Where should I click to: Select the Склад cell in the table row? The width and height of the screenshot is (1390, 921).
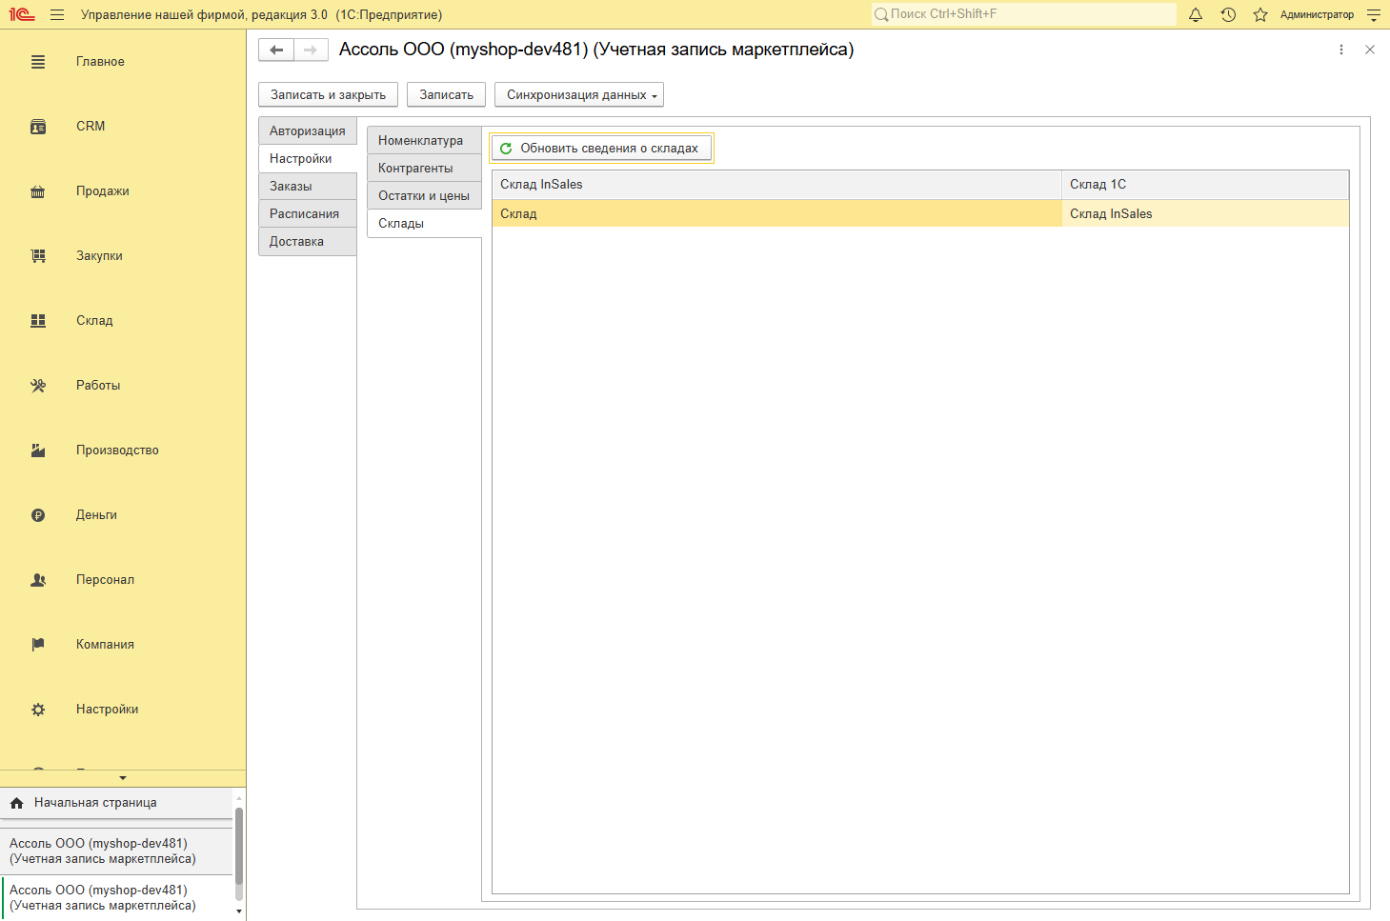point(776,214)
